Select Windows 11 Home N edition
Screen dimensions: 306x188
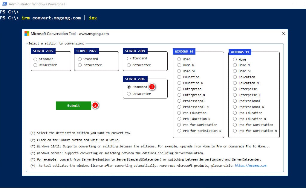click(235, 65)
